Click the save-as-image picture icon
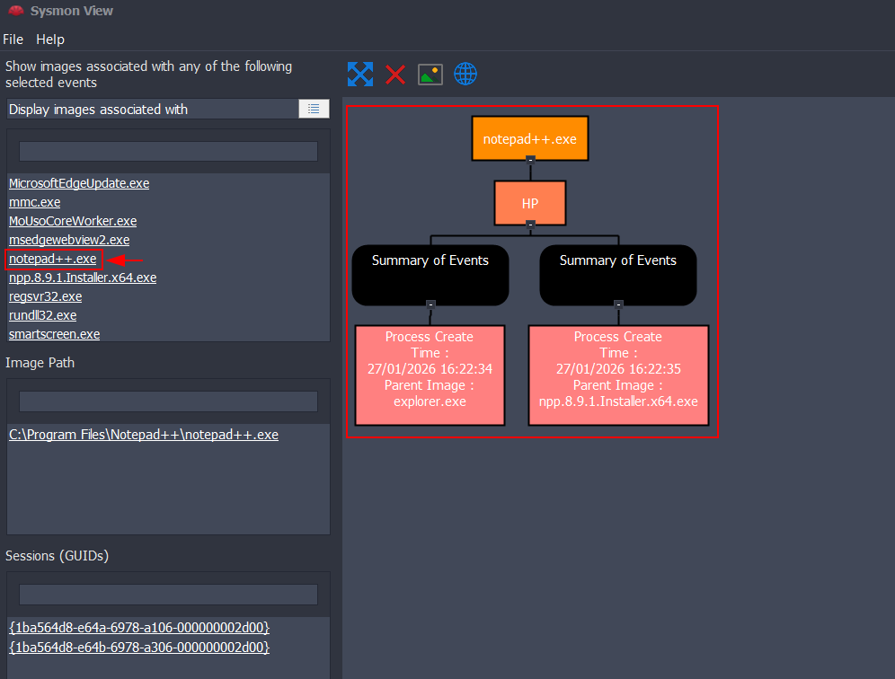This screenshot has height=679, width=895. pos(430,75)
